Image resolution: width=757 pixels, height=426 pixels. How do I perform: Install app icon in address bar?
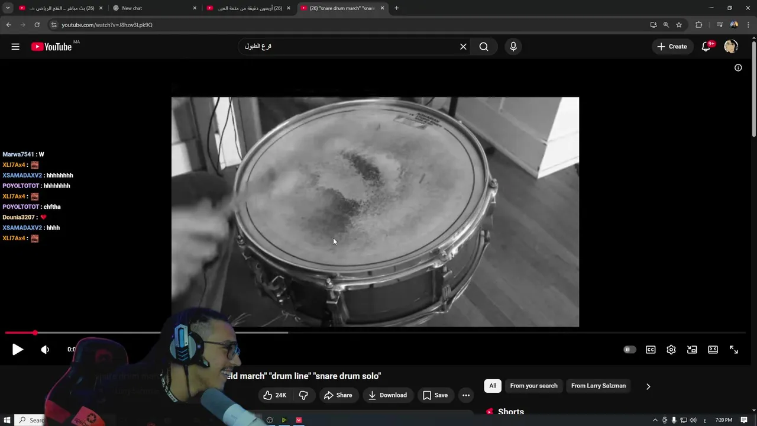(x=653, y=25)
